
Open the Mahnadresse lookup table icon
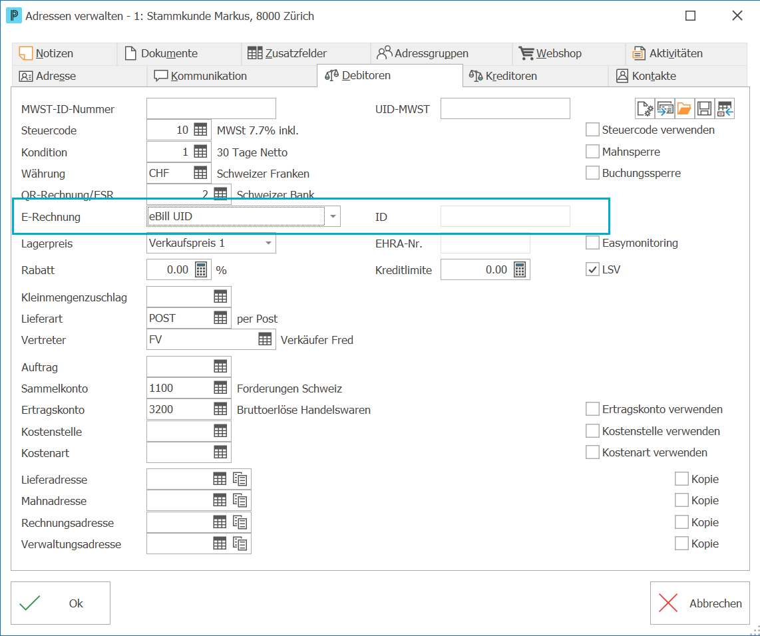(220, 500)
